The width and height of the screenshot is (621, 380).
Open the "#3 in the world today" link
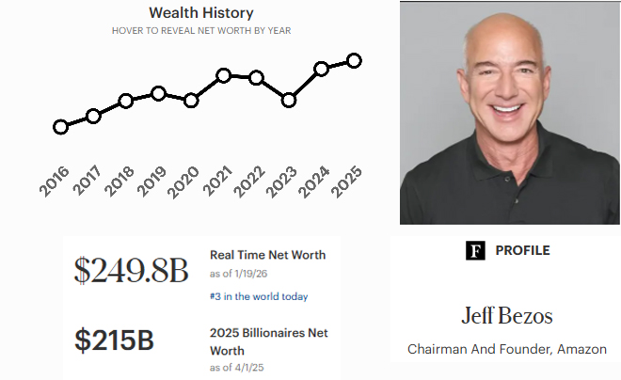[x=259, y=296]
